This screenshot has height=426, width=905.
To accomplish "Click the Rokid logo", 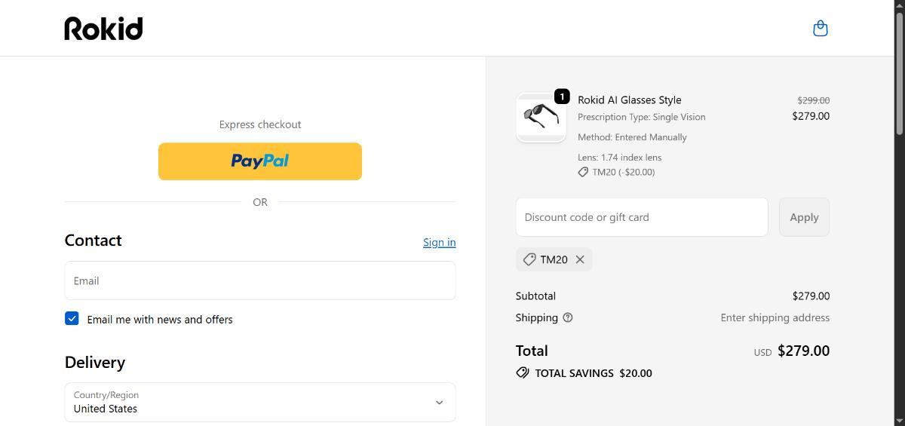I will click(103, 29).
